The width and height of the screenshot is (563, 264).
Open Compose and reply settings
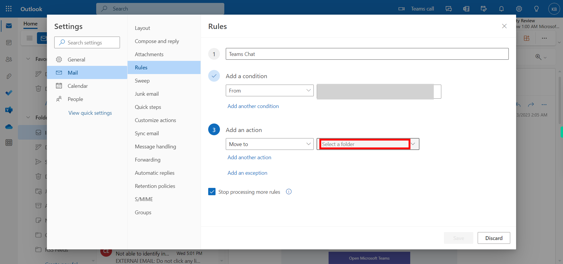(x=164, y=41)
